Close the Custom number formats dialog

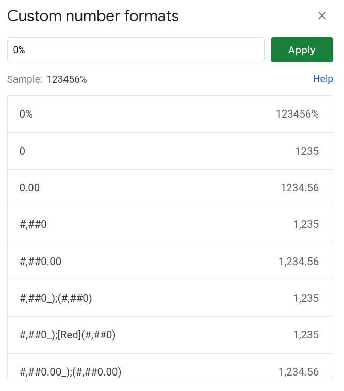(322, 16)
